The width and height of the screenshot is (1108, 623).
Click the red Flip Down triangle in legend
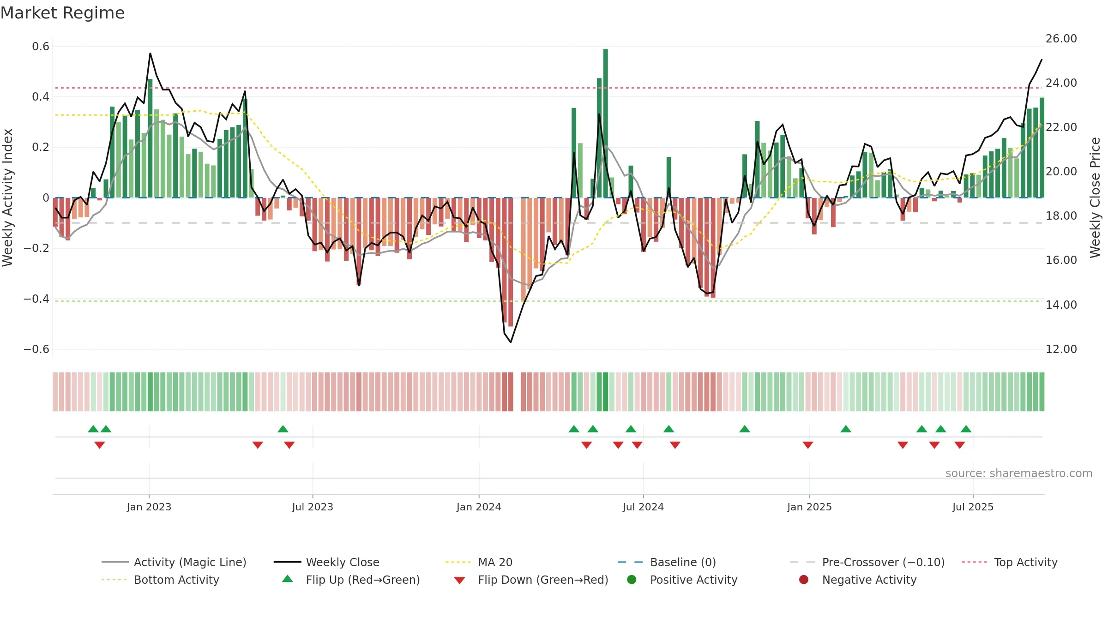pyautogui.click(x=459, y=580)
